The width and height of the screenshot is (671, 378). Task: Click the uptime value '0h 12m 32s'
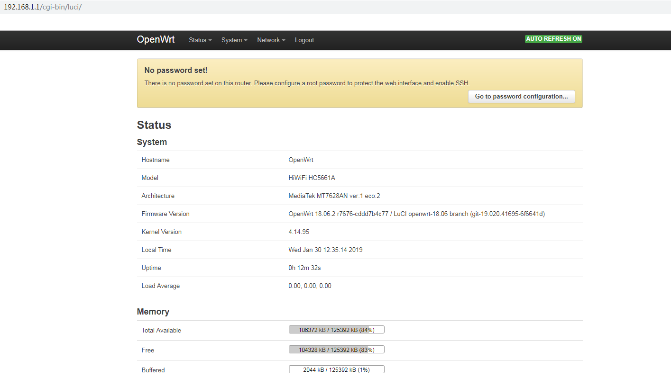tap(304, 268)
